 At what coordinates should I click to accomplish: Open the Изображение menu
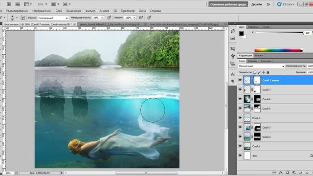[42, 11]
